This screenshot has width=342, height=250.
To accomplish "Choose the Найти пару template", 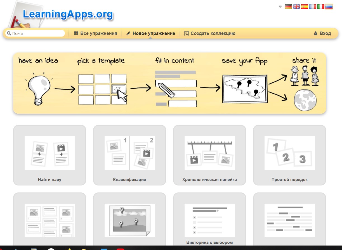I will pos(49,155).
